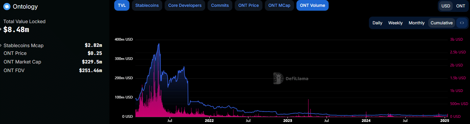The width and height of the screenshot is (470, 124).
Task: Disable the ONT Volume series
Action: coord(312,5)
